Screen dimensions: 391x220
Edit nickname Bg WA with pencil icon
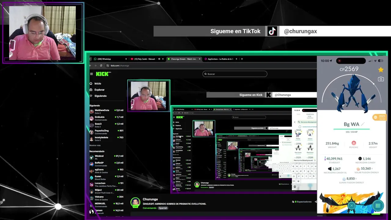pyautogui.click(x=363, y=124)
